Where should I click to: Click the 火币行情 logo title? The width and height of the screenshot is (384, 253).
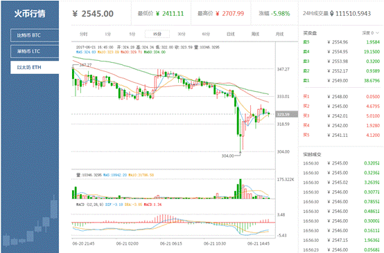[x=30, y=13]
